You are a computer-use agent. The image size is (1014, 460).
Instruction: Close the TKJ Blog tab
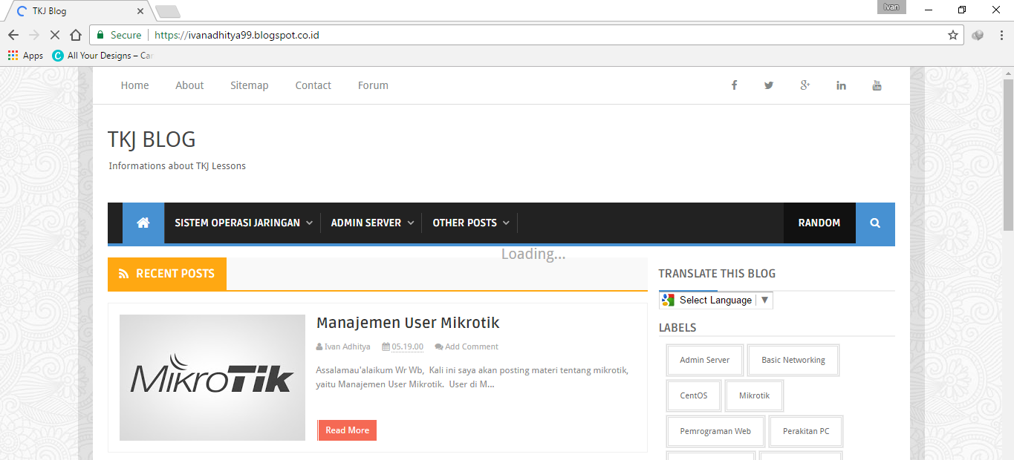point(140,11)
